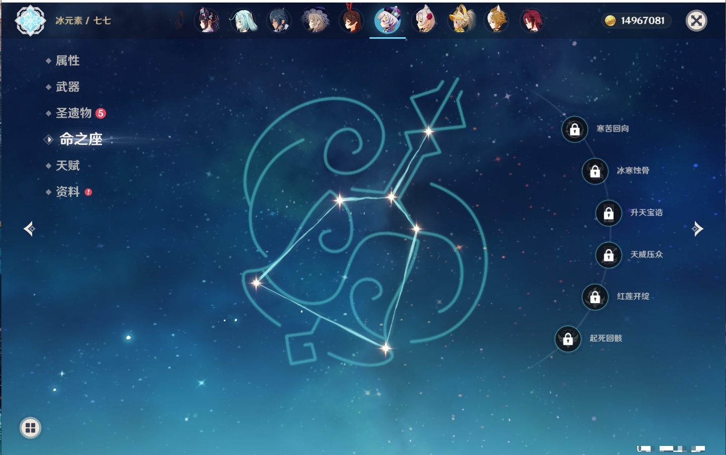The image size is (726, 455).
Task: Switch to the 天赋 talents tab
Action: pos(67,165)
